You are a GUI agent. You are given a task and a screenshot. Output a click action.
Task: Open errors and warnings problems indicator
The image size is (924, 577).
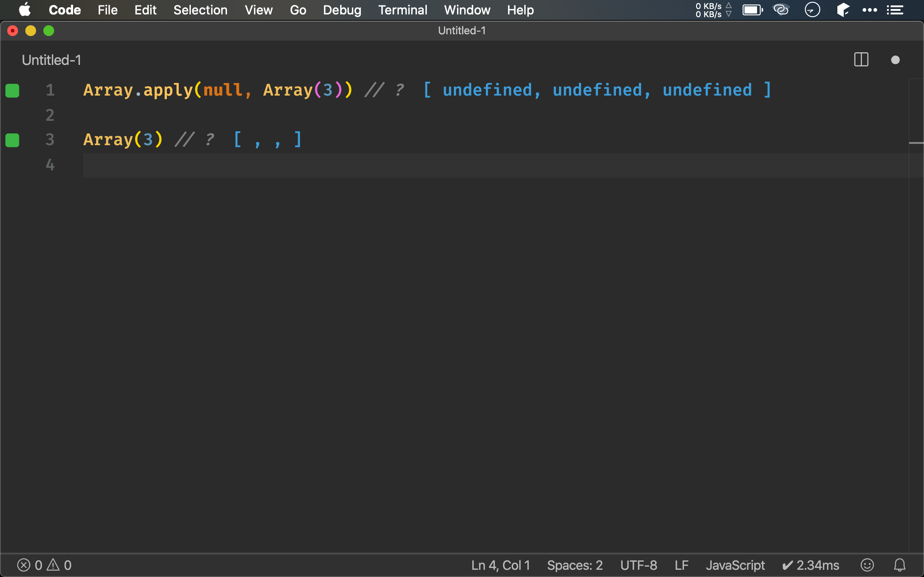tap(44, 565)
